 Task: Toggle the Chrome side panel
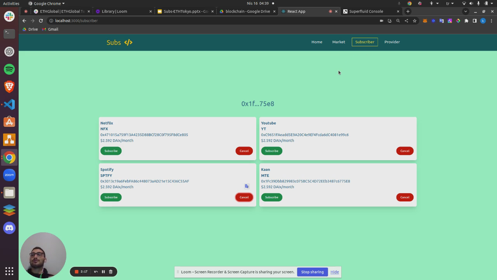click(x=474, y=21)
